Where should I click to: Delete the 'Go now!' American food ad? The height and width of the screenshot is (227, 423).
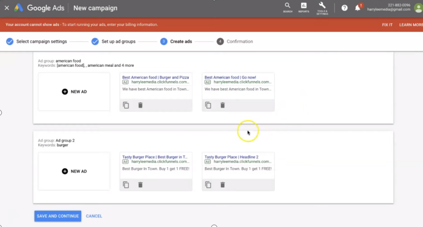(x=223, y=105)
